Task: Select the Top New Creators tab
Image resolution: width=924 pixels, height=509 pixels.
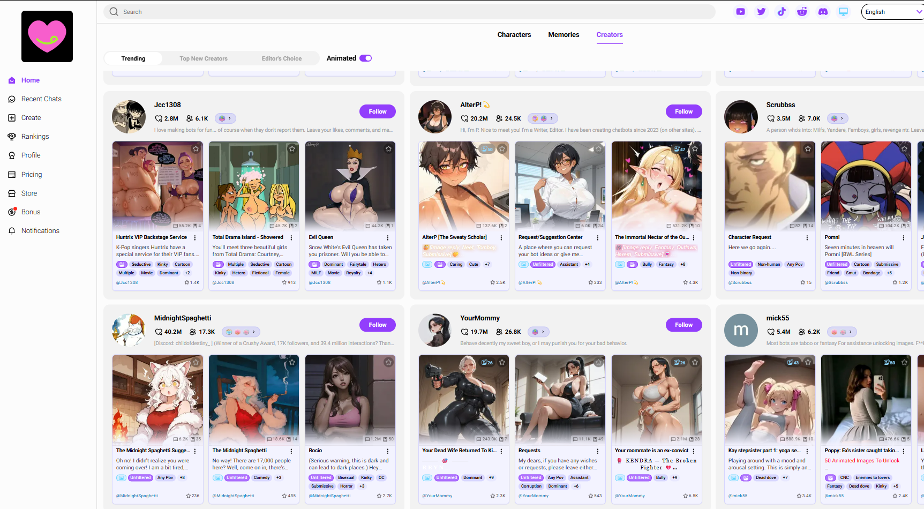Action: pos(204,58)
